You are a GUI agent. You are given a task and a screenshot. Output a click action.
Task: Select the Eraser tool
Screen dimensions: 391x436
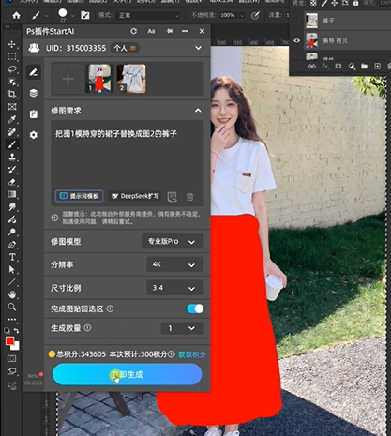pos(12,182)
